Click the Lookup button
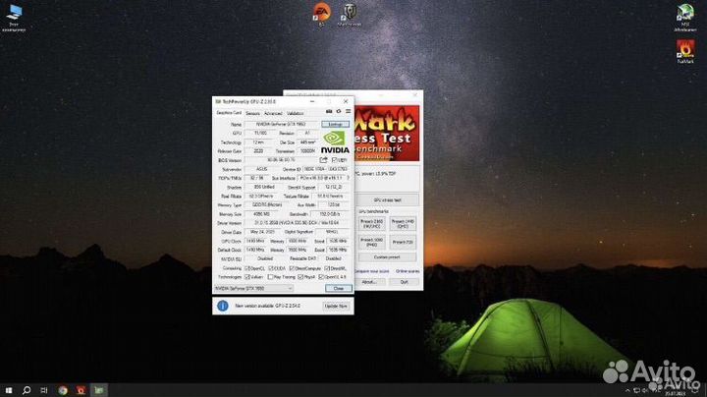The width and height of the screenshot is (707, 397). 335,124
